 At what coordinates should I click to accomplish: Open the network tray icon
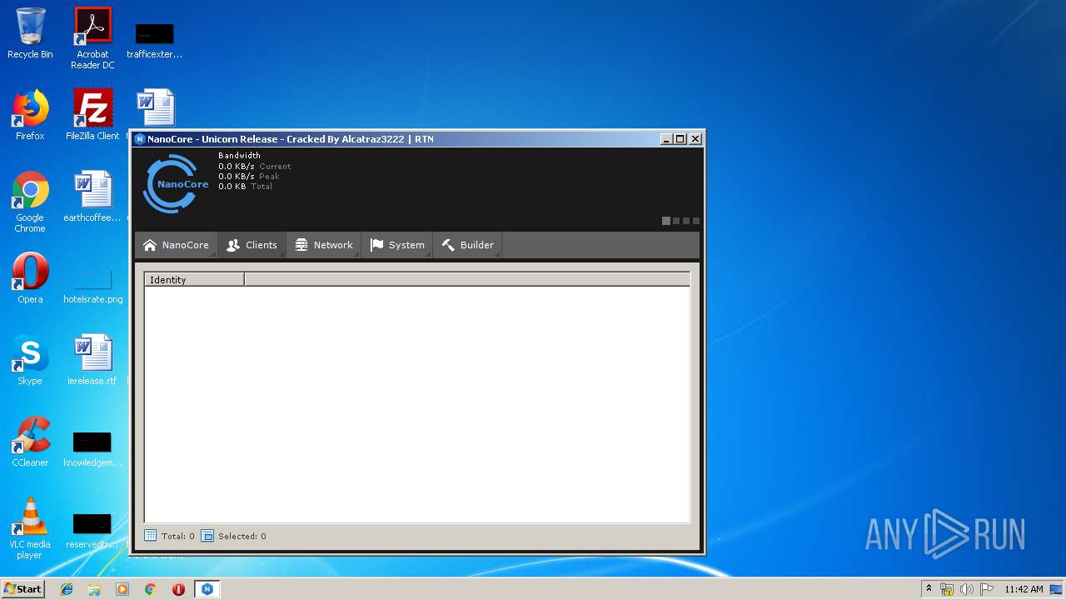click(x=947, y=589)
